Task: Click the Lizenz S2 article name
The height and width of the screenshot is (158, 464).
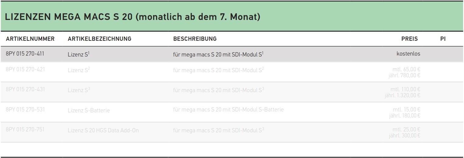Action: pos(79,70)
